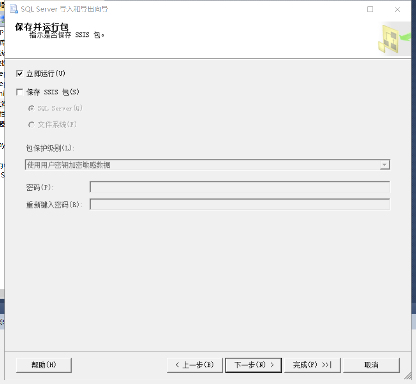Viewport: 416px width, 384px height.
Task: Click the 密码(P) input field
Action: [x=240, y=187]
